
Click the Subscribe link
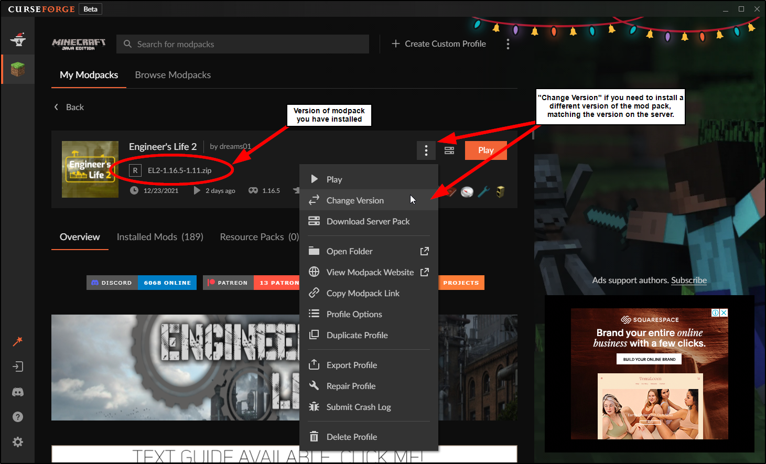[688, 280]
